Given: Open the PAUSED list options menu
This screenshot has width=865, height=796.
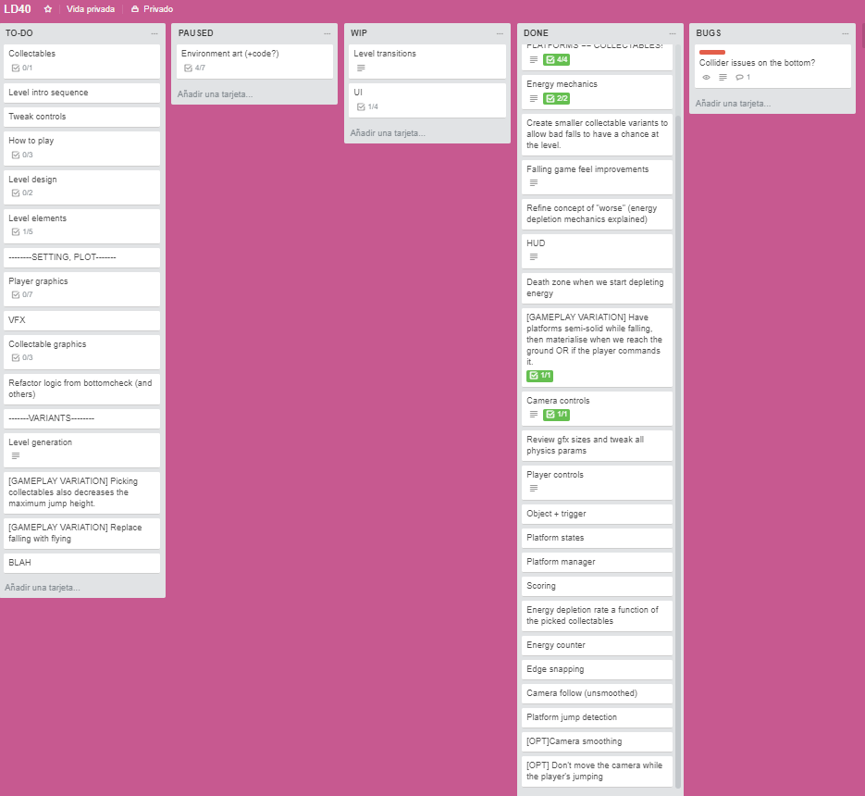Looking at the screenshot, I should 327,33.
